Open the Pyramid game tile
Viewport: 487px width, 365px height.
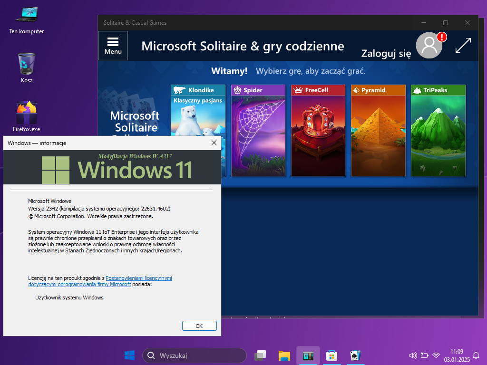point(378,130)
